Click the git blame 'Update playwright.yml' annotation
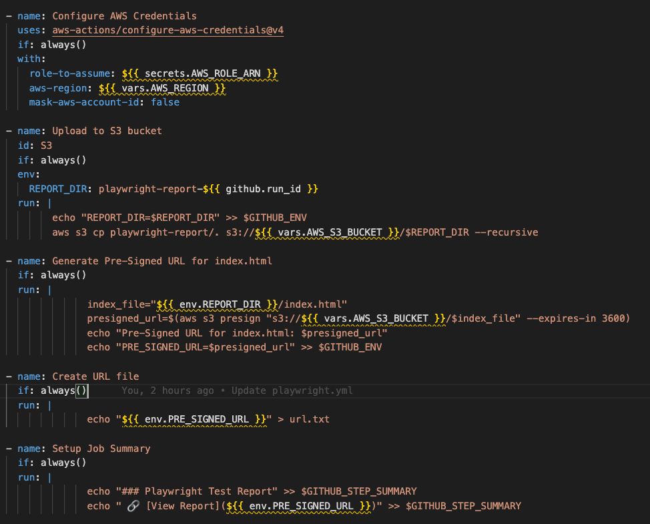The image size is (650, 524). click(x=292, y=390)
